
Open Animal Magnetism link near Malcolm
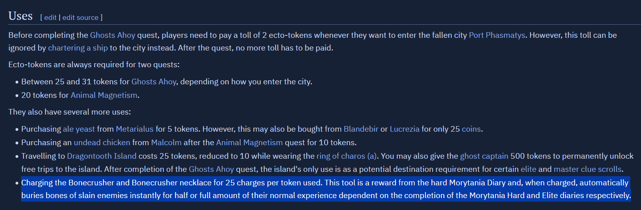[249, 142]
